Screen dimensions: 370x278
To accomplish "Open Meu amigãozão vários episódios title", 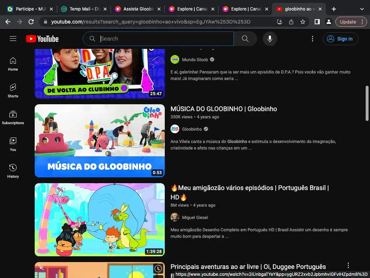I will (x=250, y=193).
